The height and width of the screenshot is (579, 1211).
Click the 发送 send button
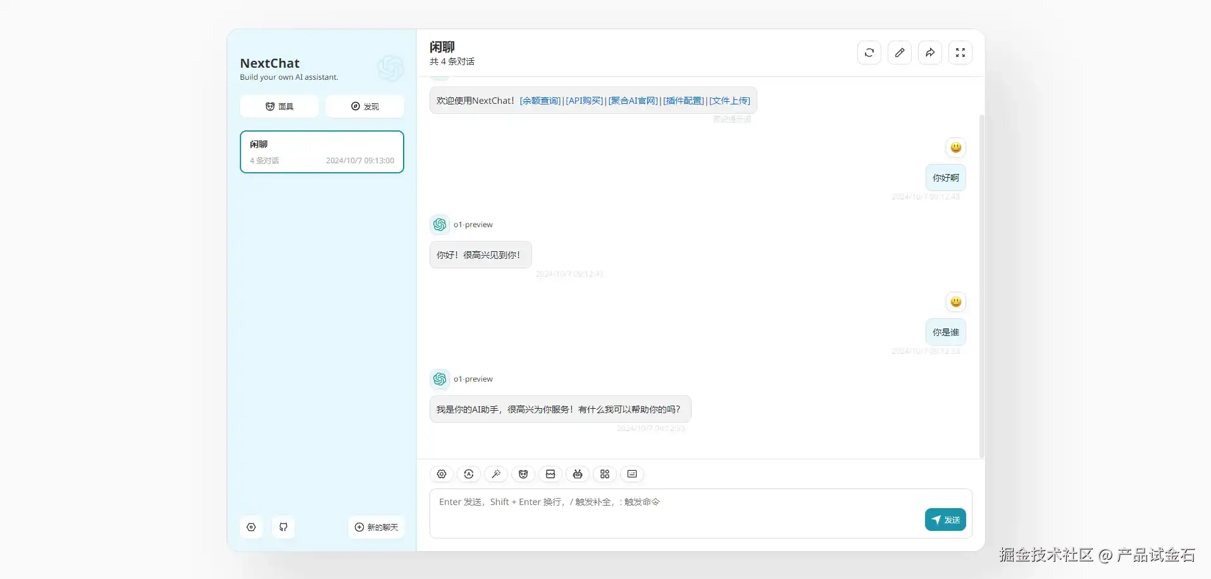(945, 520)
